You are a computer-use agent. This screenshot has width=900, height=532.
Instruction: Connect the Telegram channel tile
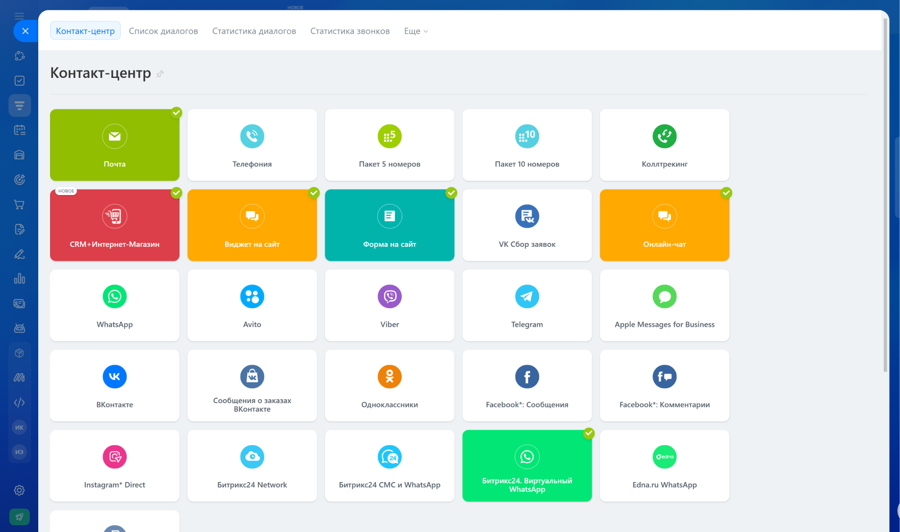coord(527,306)
